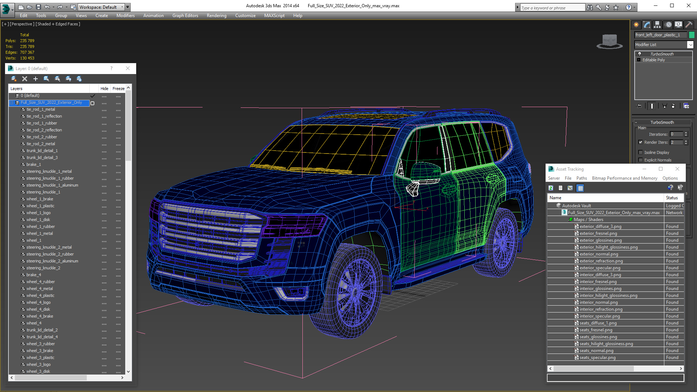Open the Modify command panel tab
The width and height of the screenshot is (697, 392).
pyautogui.click(x=647, y=25)
